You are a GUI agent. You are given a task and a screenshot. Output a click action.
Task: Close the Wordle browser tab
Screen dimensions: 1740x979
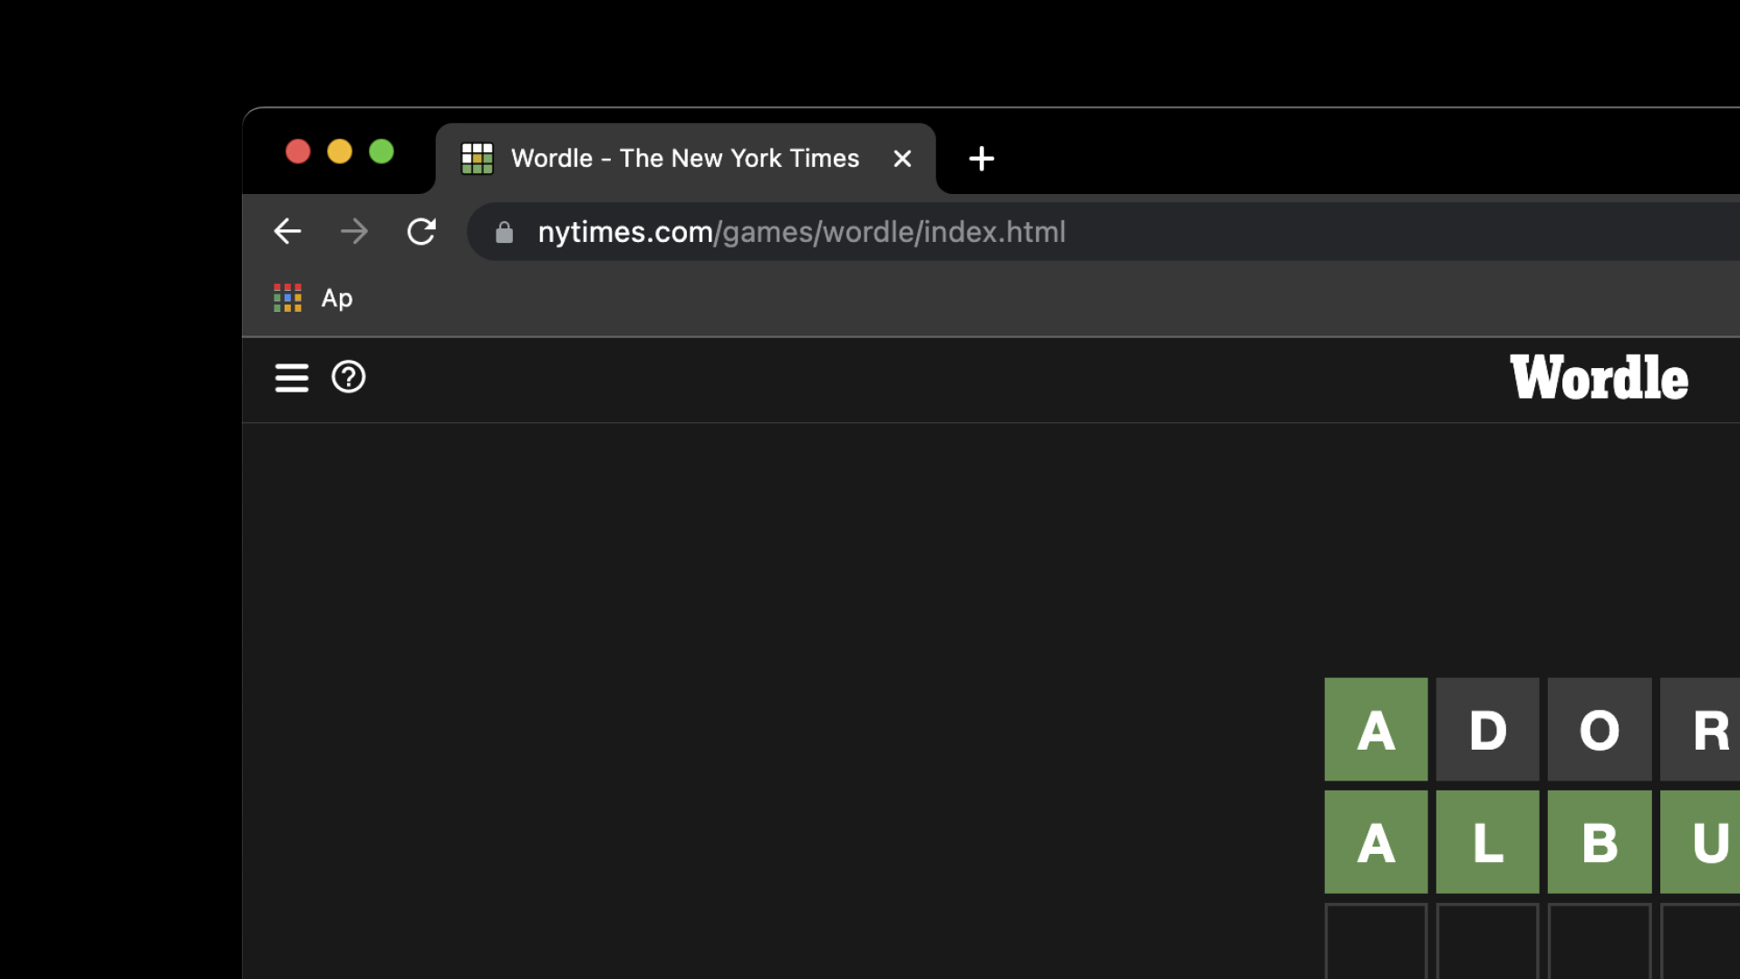[902, 159]
